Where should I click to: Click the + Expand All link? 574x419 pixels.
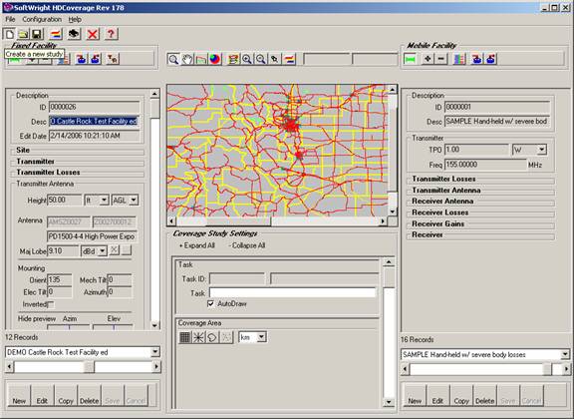(x=197, y=245)
